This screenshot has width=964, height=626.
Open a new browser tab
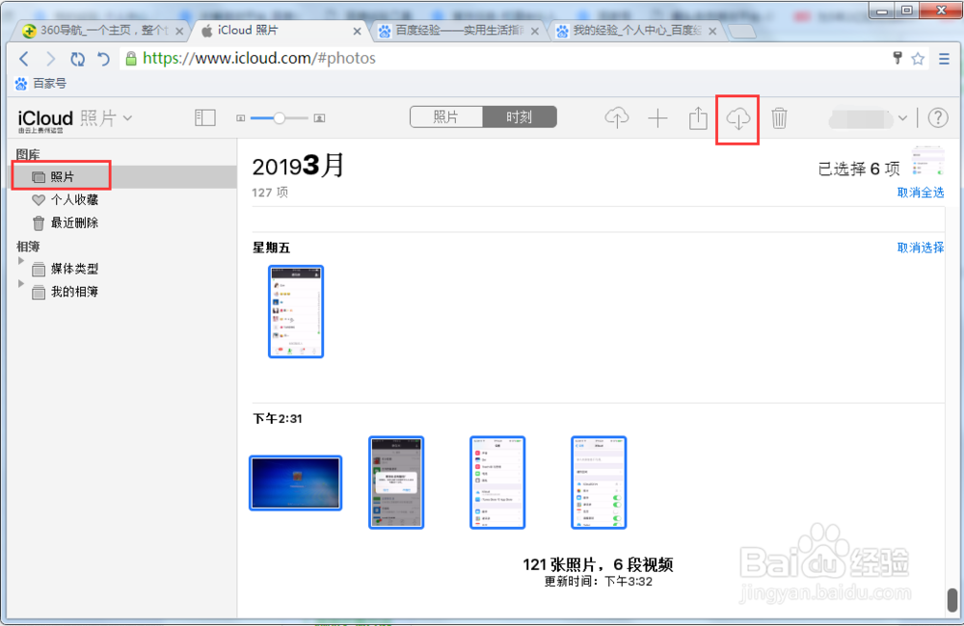[x=742, y=32]
